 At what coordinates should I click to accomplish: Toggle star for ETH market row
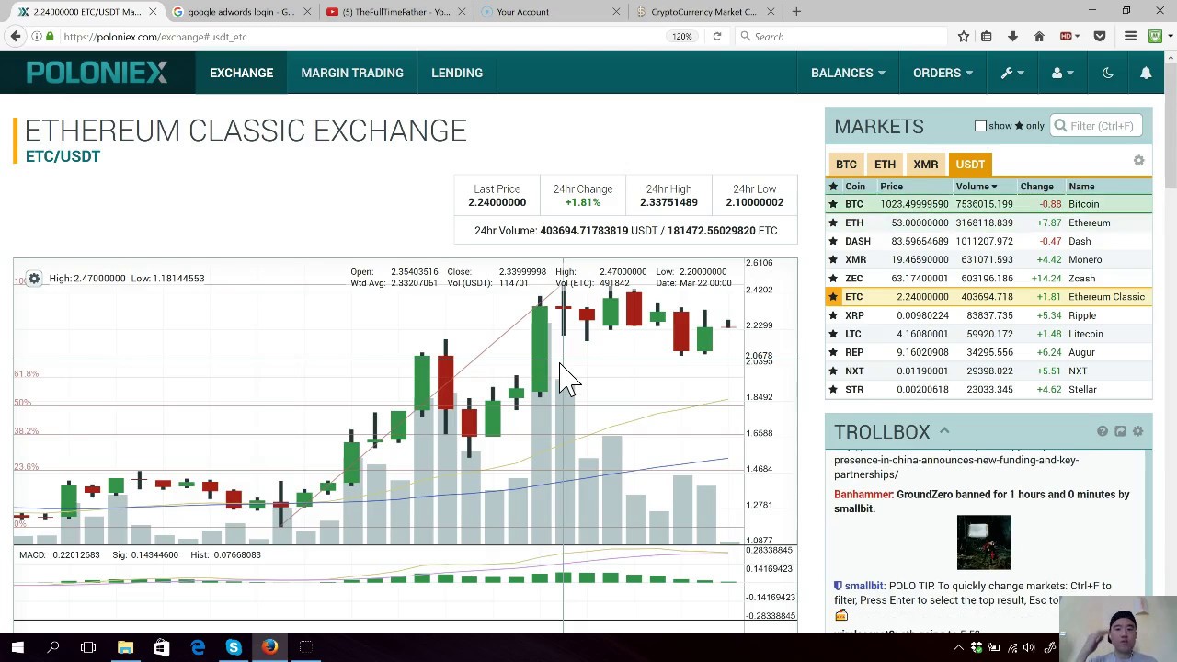coord(833,223)
